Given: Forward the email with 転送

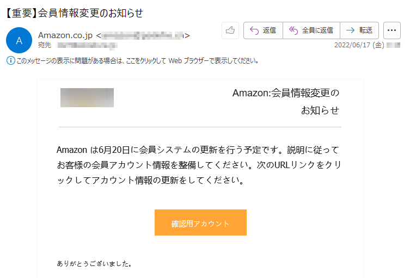Looking at the screenshot, I should tap(359, 30).
